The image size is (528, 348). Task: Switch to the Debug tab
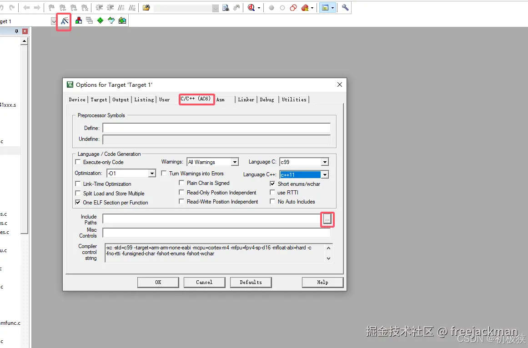coord(267,99)
